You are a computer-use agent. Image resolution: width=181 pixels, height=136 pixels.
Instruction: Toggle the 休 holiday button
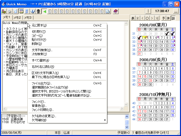pos(168,18)
